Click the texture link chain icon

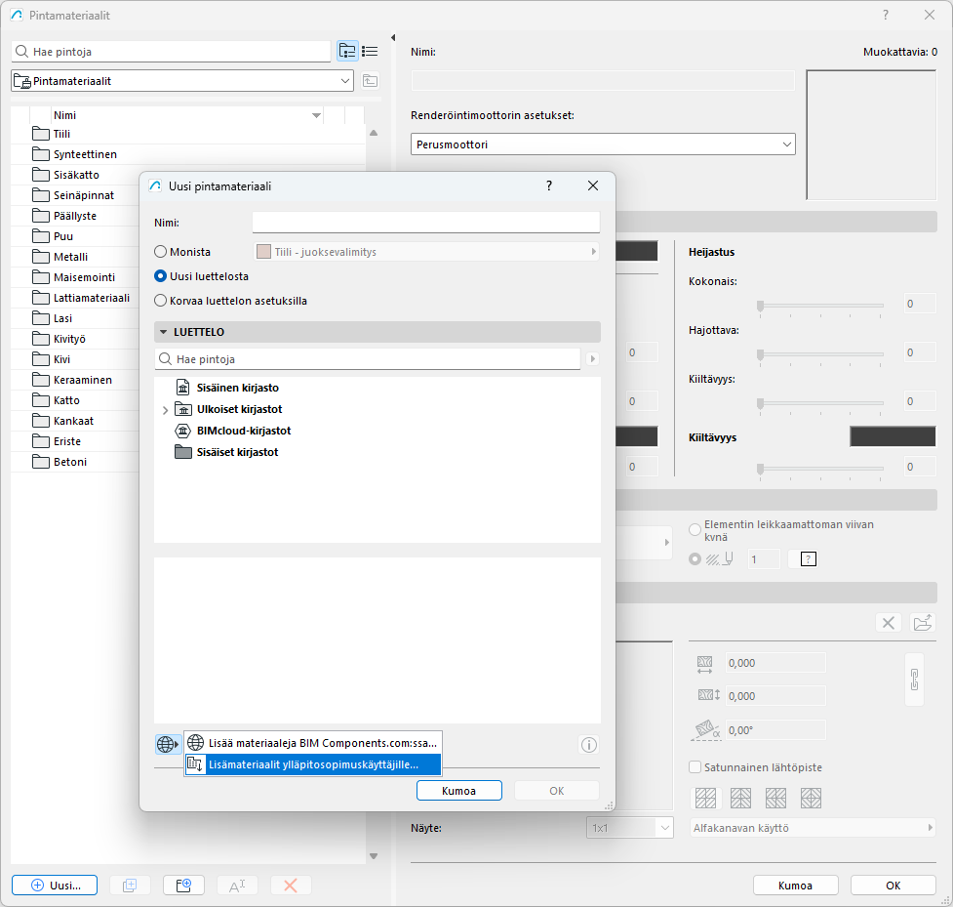[914, 679]
